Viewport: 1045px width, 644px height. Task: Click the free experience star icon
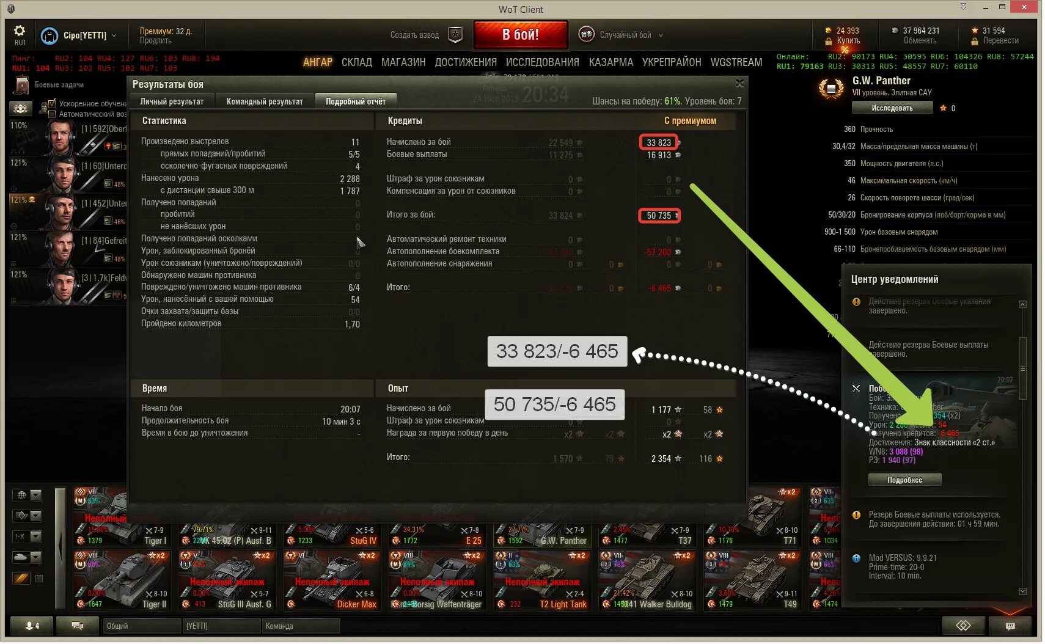point(975,31)
